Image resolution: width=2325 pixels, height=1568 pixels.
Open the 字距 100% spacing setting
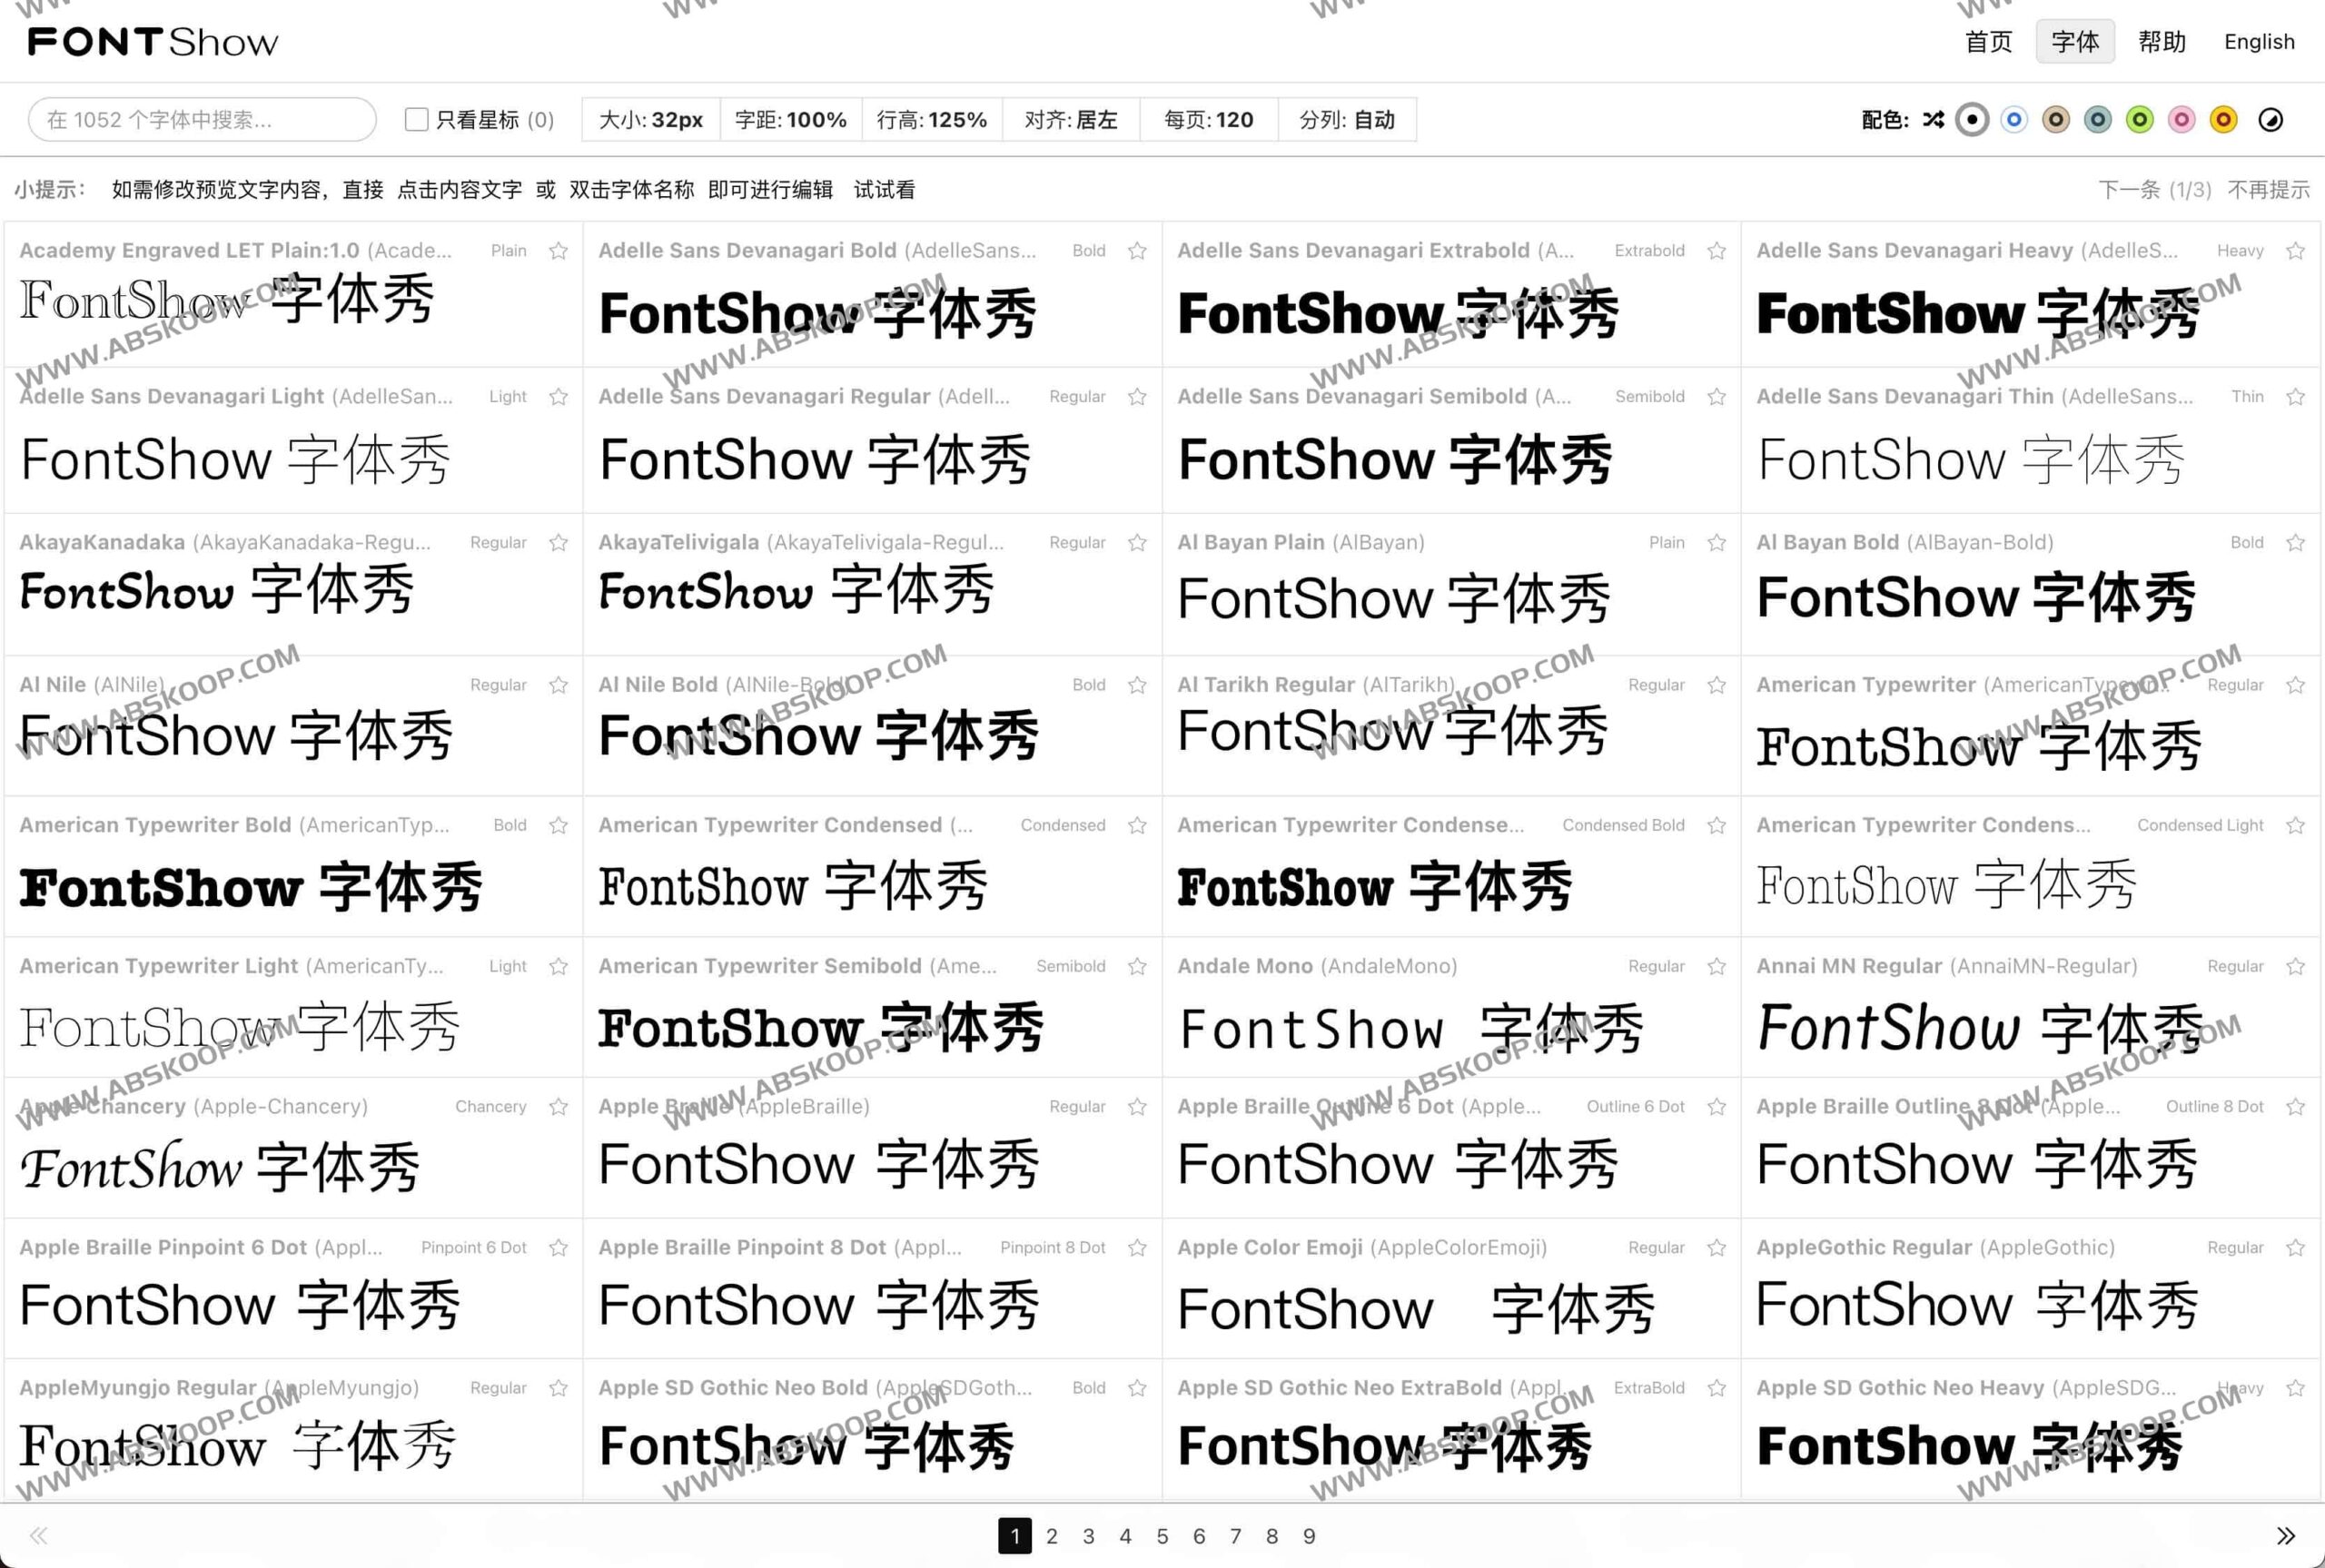(791, 120)
